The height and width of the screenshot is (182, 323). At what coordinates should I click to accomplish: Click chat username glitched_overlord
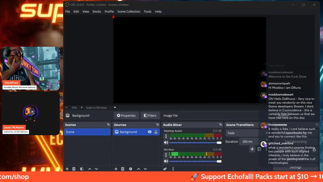pos(281,143)
